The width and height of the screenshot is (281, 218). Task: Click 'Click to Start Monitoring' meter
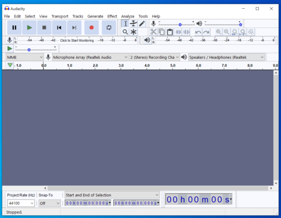[77, 40]
